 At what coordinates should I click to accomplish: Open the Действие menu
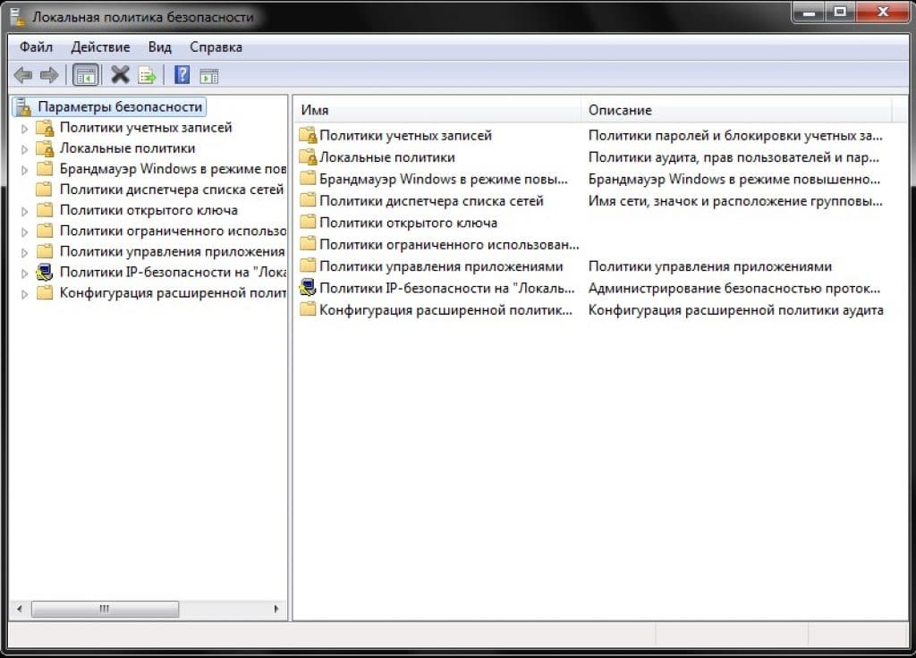click(100, 47)
